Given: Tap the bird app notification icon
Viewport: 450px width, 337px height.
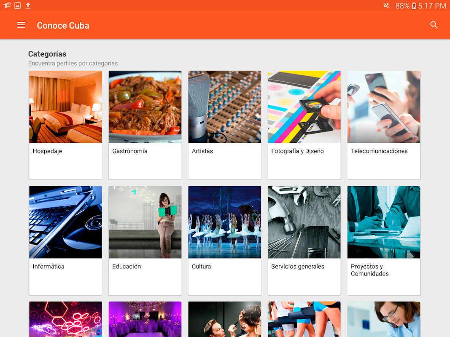Looking at the screenshot, I should [7, 5].
